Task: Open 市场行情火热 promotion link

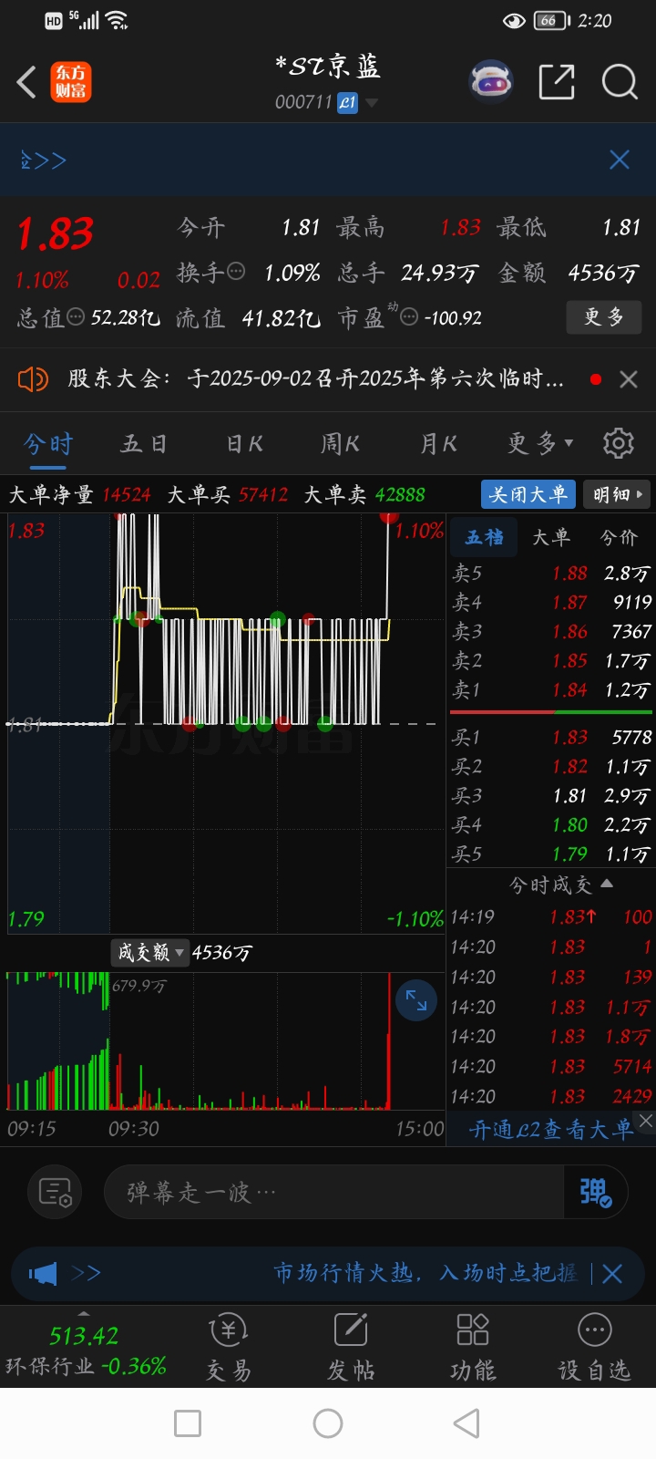Action: pos(425,1273)
